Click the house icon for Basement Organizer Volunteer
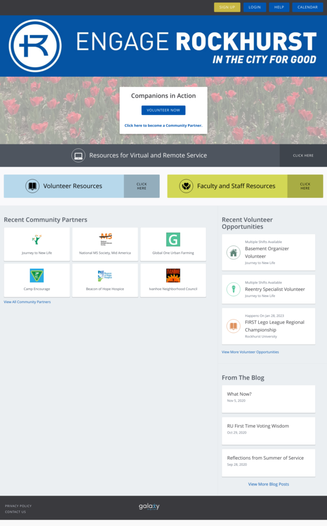 234,253
